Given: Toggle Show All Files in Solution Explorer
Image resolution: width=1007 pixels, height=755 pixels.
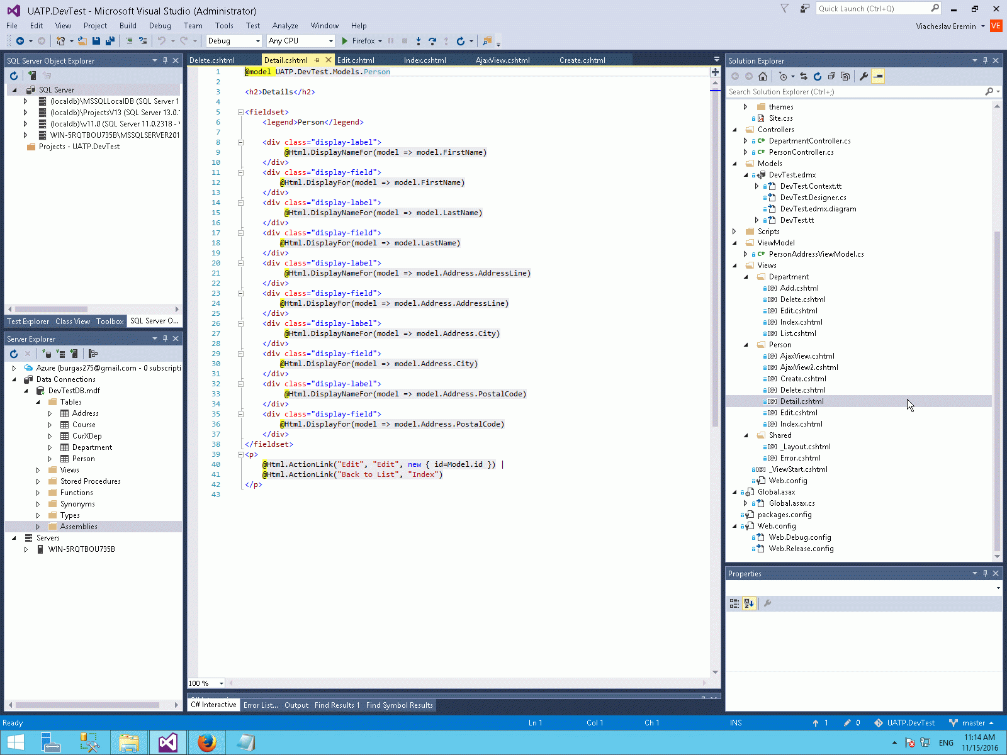Looking at the screenshot, I should tap(845, 76).
